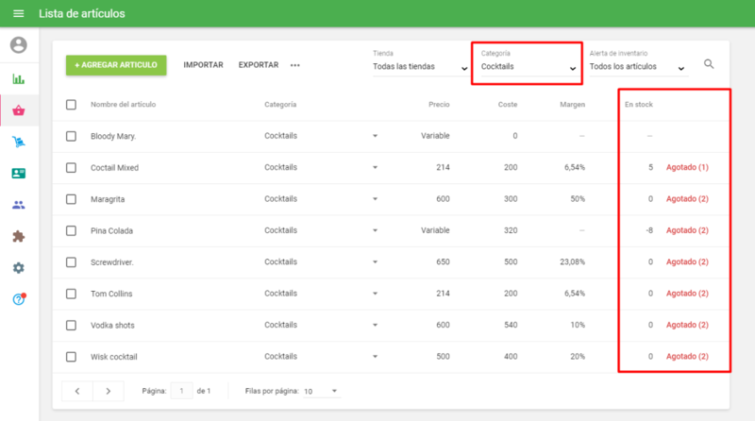Viewport: 755px width, 421px height.
Task: Select the Pina Colada row checkbox
Action: tap(71, 230)
